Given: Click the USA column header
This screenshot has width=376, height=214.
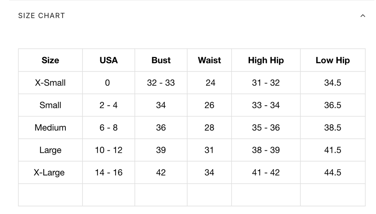Looking at the screenshot, I should [109, 60].
